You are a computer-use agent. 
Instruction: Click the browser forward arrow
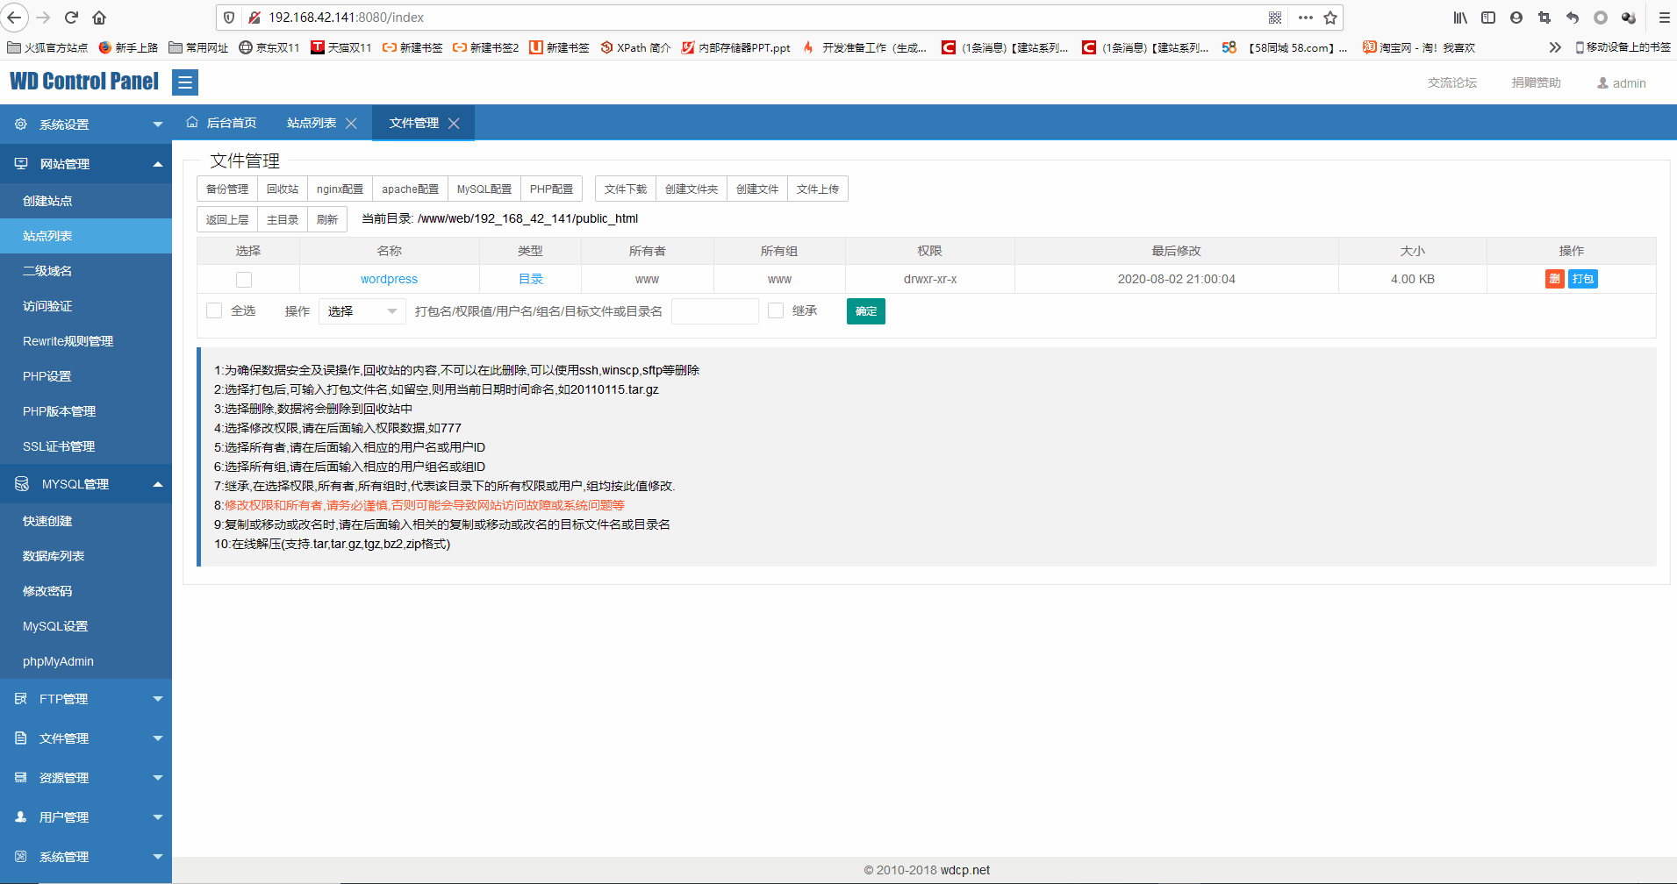pyautogui.click(x=43, y=18)
